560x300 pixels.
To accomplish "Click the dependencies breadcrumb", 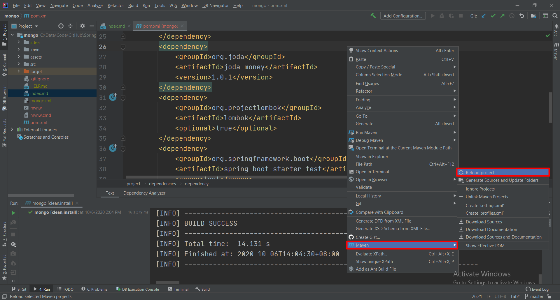I will 162,184.
